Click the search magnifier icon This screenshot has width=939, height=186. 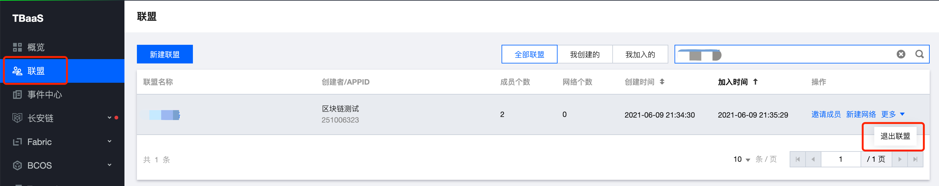[x=919, y=54]
